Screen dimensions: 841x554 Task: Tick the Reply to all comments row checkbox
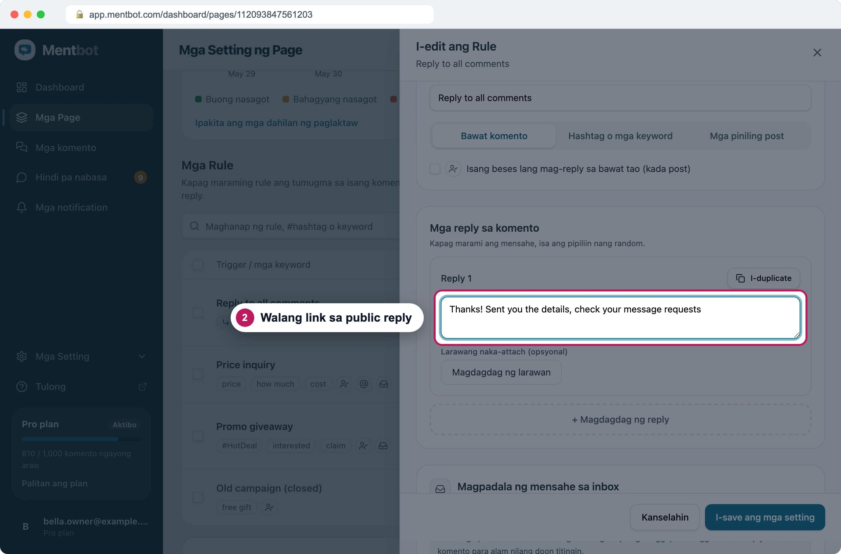198,312
